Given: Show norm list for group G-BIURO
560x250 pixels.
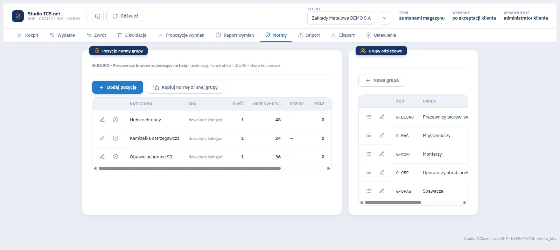Looking at the screenshot, I should (369, 117).
